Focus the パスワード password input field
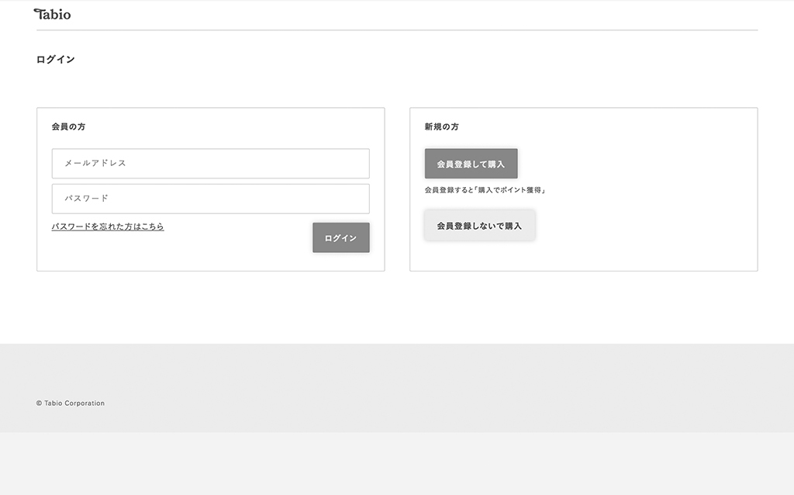The height and width of the screenshot is (495, 794). [210, 199]
